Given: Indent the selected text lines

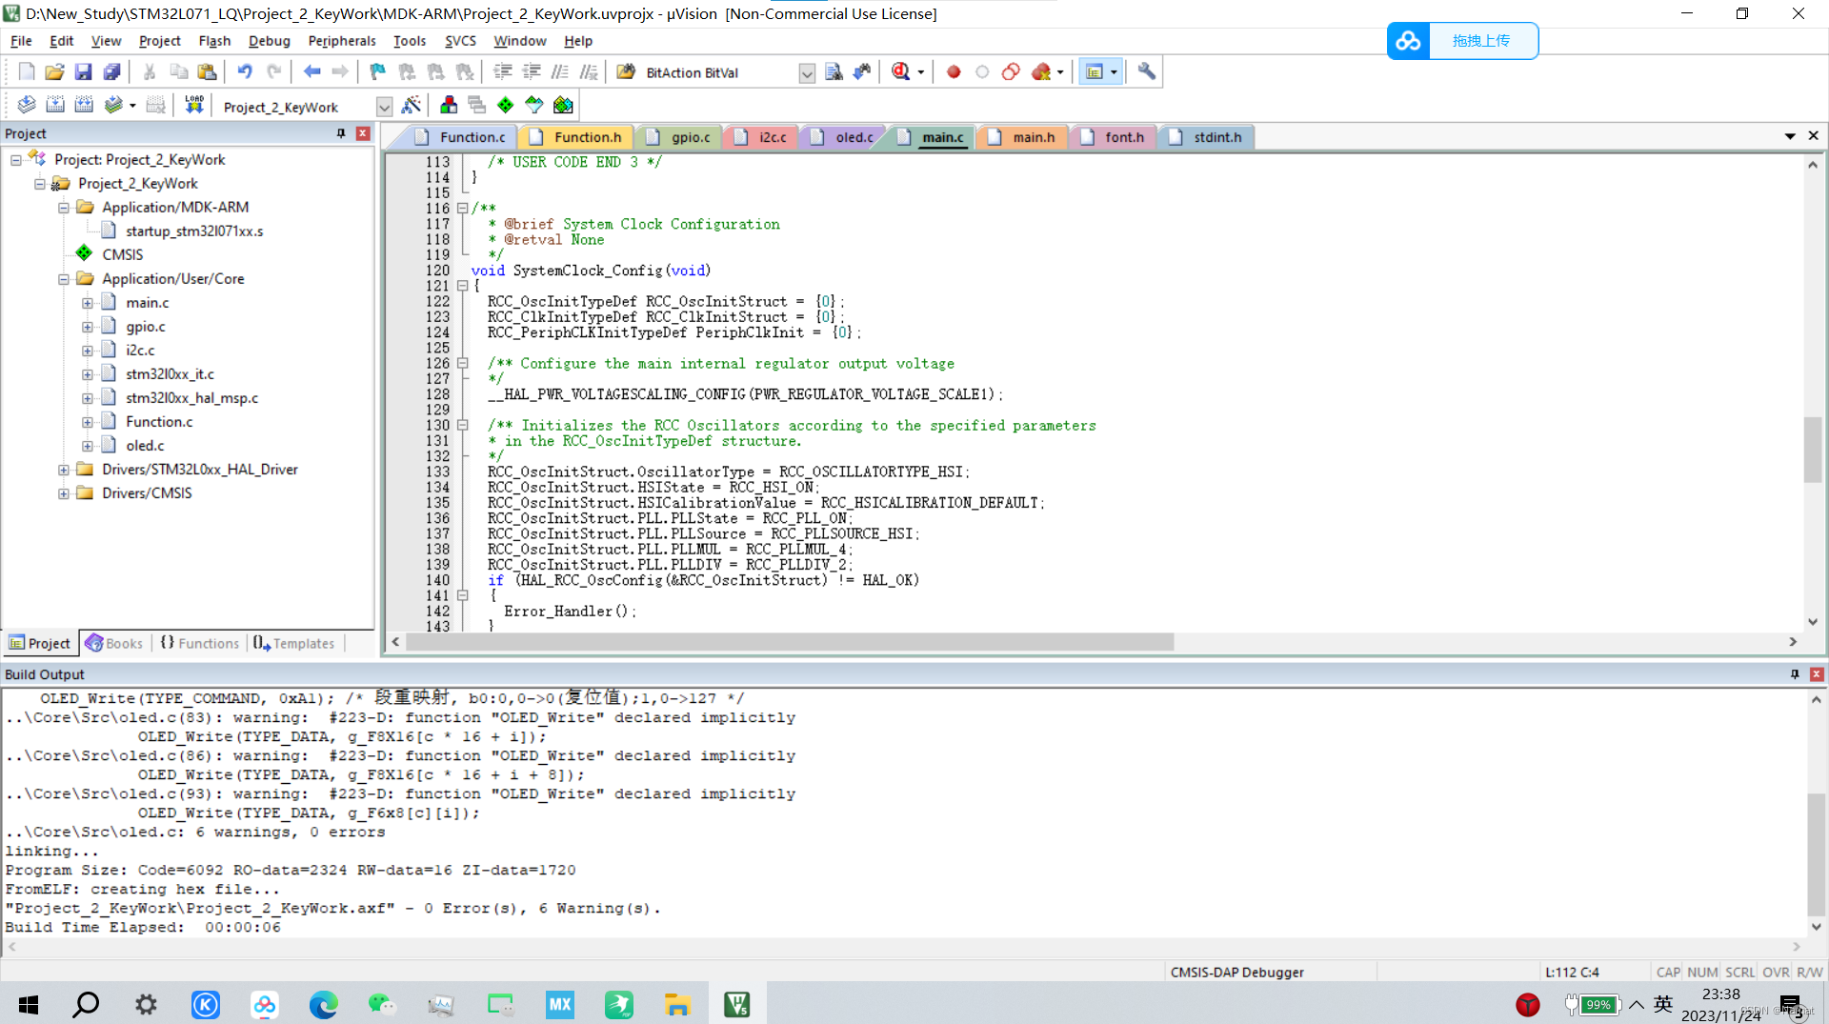Looking at the screenshot, I should (502, 71).
